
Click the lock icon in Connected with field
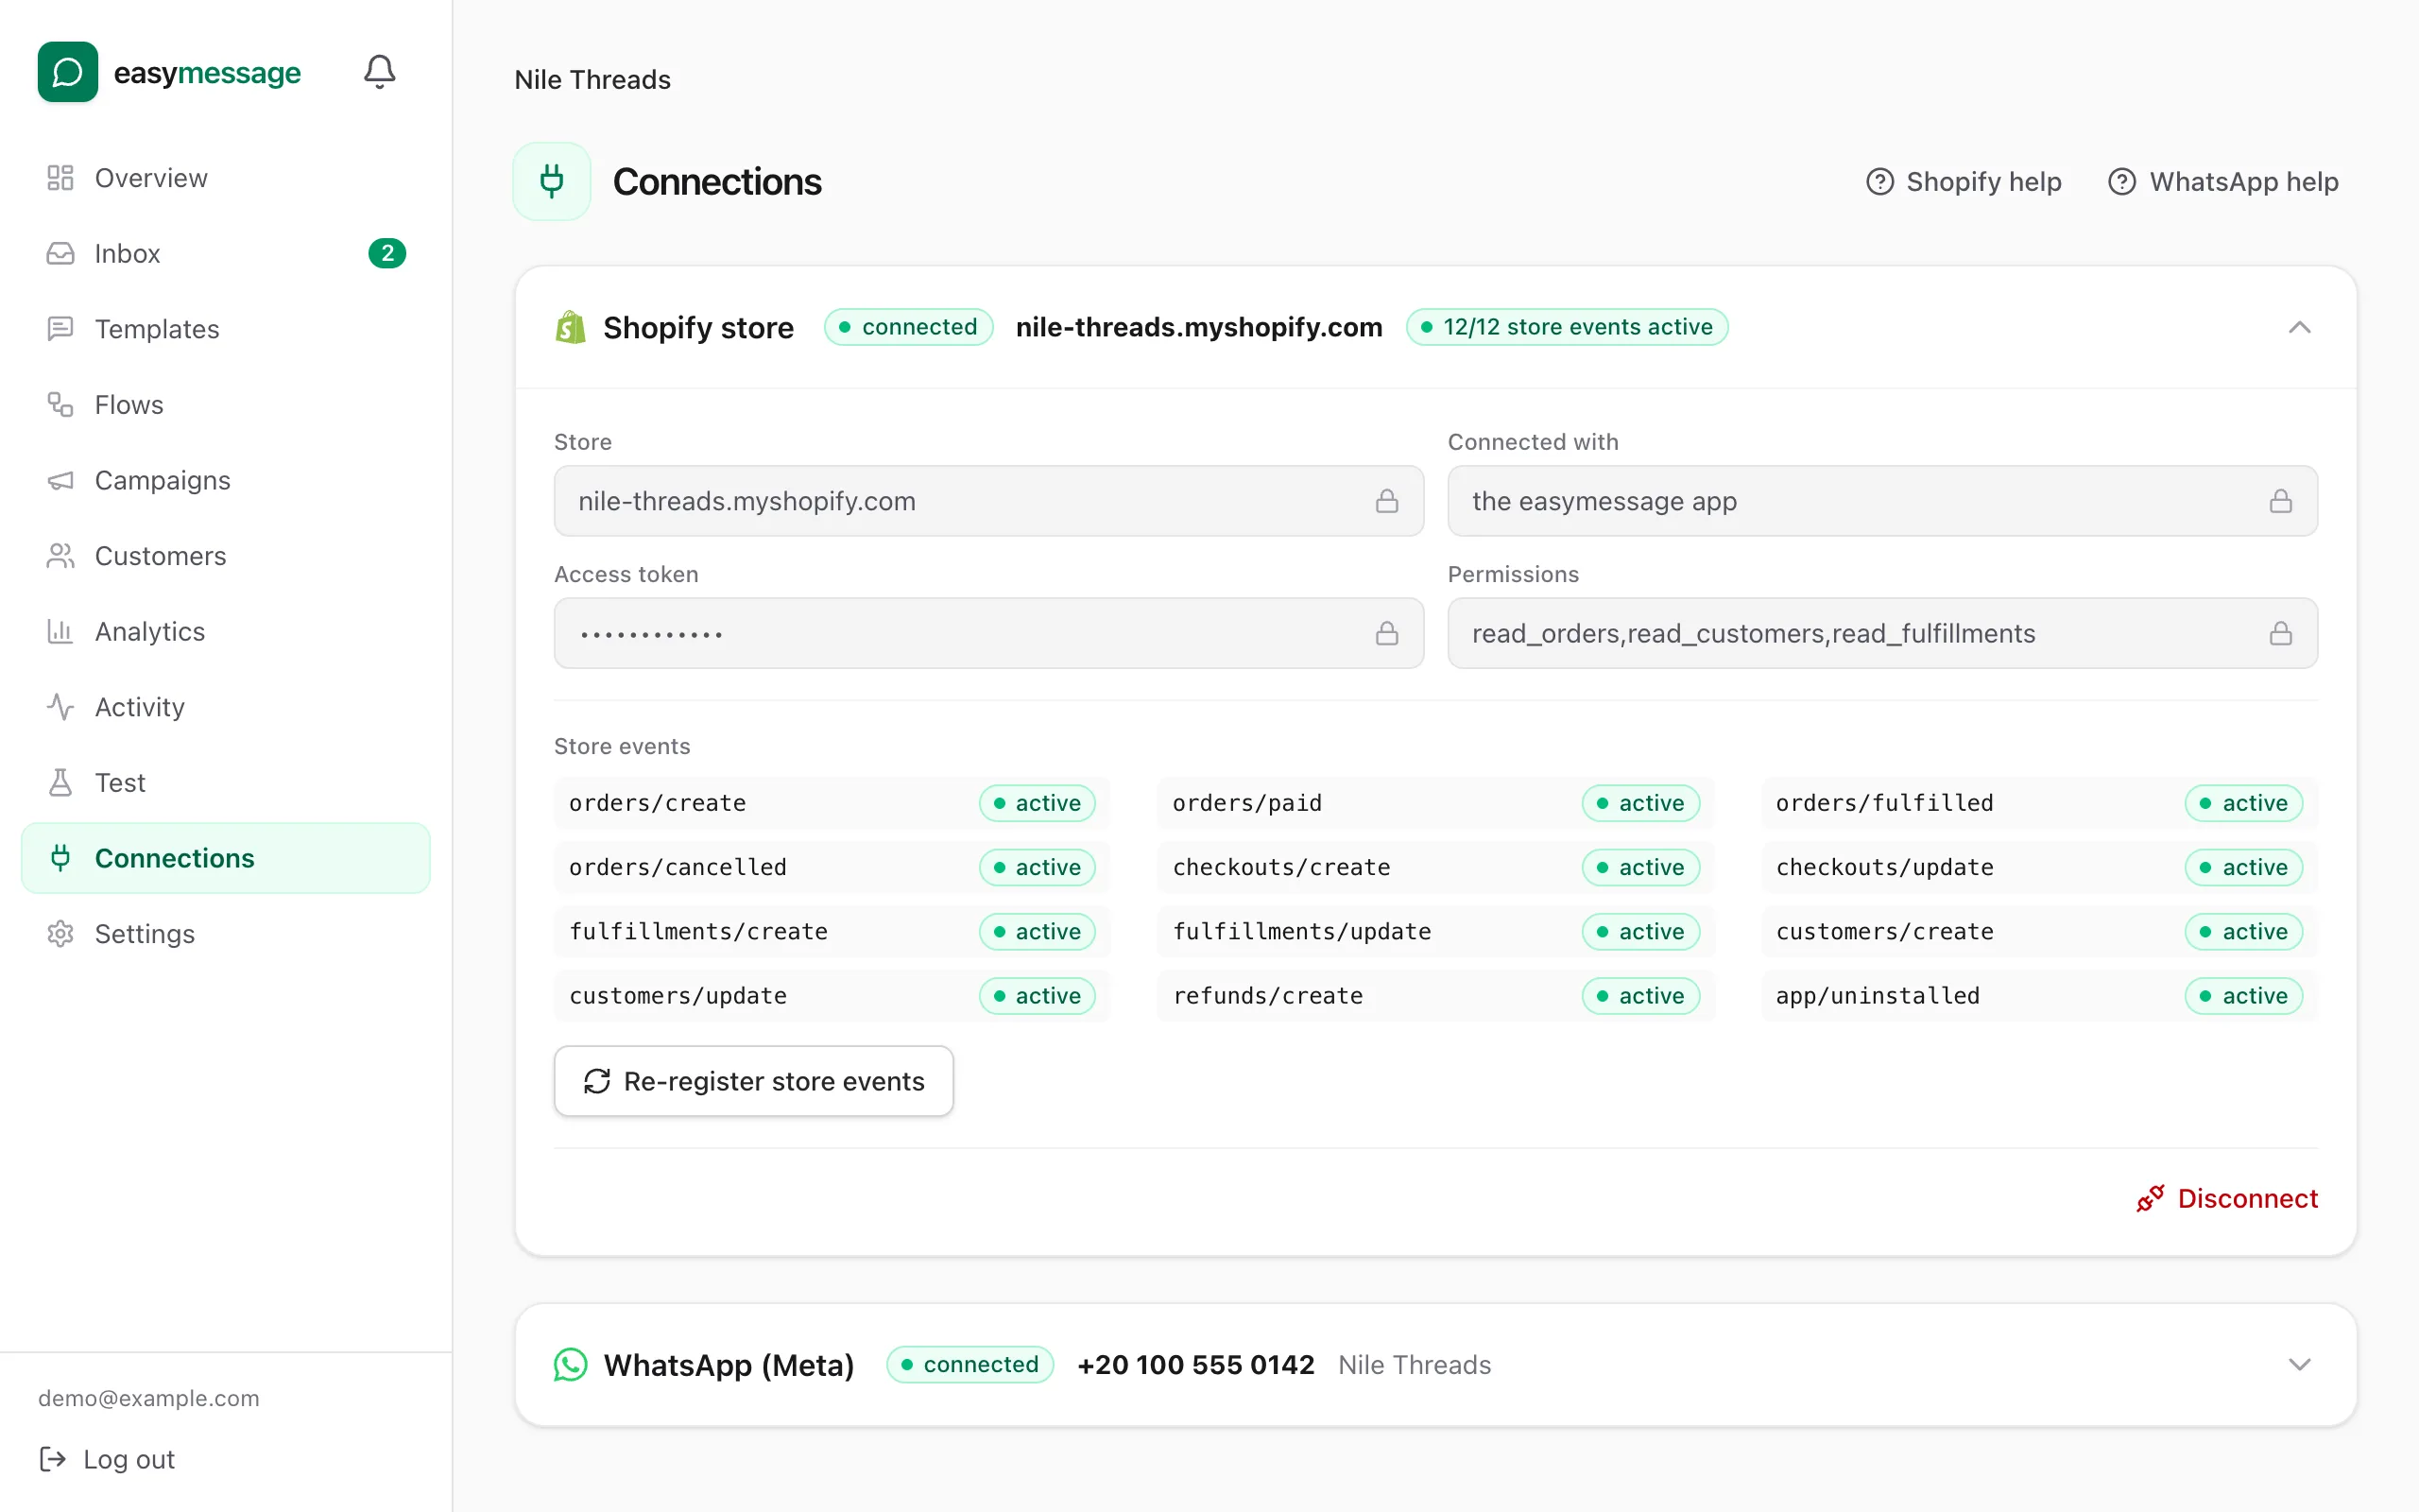tap(2280, 501)
